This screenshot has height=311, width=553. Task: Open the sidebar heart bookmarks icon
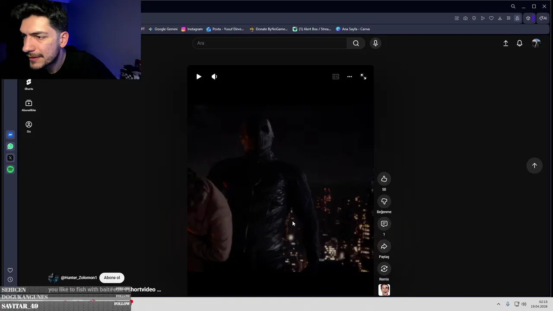(x=10, y=270)
